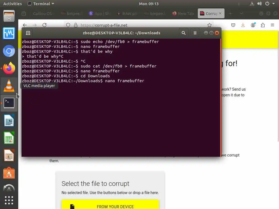The height and width of the screenshot is (209, 279).
Task: Open Software Updater from the dock
Action: 9,188
